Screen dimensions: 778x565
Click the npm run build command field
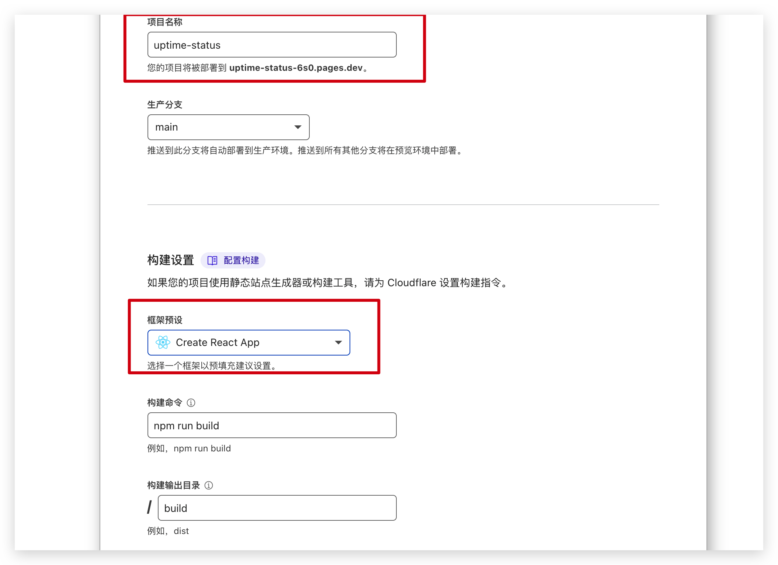point(272,425)
